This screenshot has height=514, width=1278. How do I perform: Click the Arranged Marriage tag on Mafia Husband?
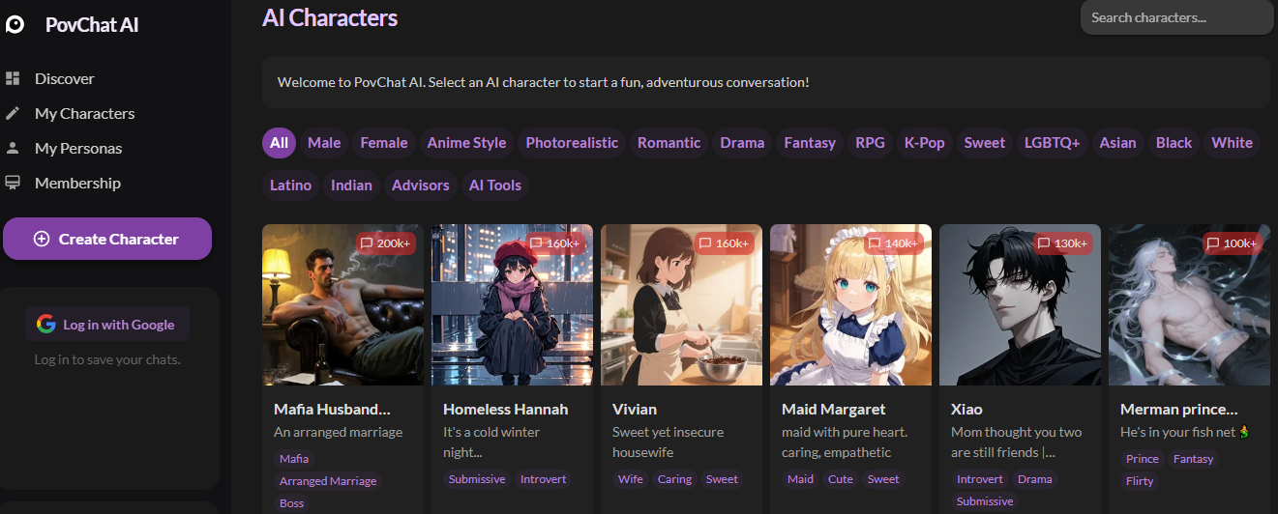tap(328, 481)
